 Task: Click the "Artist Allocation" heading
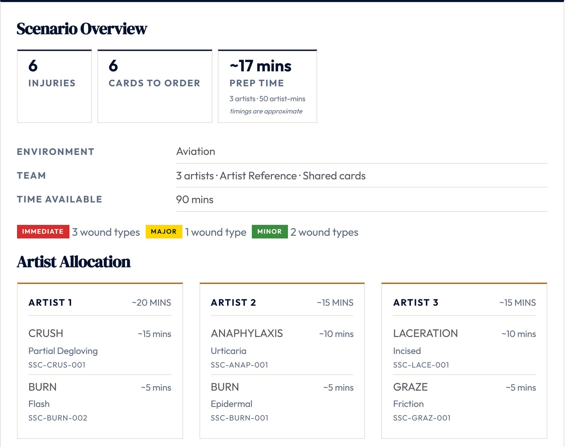click(x=73, y=262)
